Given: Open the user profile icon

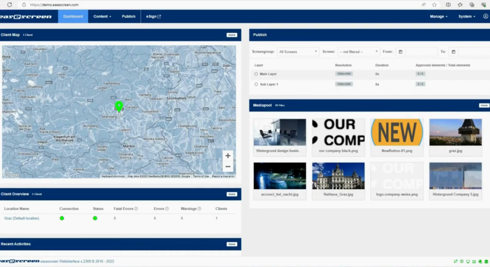Looking at the screenshot, I should [485, 16].
